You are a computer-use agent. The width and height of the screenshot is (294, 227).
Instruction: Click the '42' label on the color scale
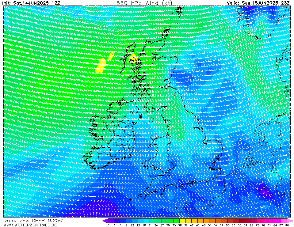point(192,225)
